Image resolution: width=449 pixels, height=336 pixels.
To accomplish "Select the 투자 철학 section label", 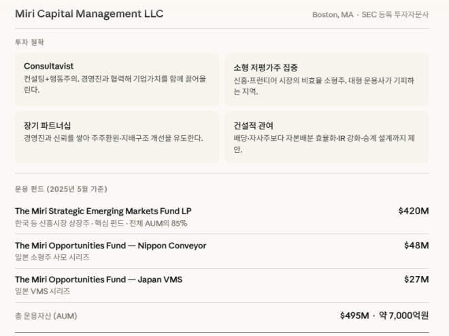I will point(29,42).
